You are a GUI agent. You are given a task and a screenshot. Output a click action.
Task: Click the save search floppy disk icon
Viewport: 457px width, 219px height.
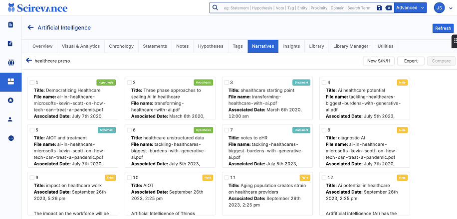[x=379, y=8]
